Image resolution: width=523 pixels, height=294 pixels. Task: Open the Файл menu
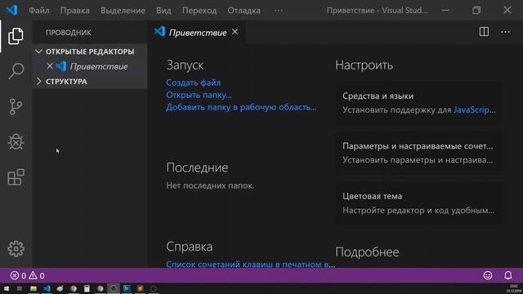click(39, 11)
